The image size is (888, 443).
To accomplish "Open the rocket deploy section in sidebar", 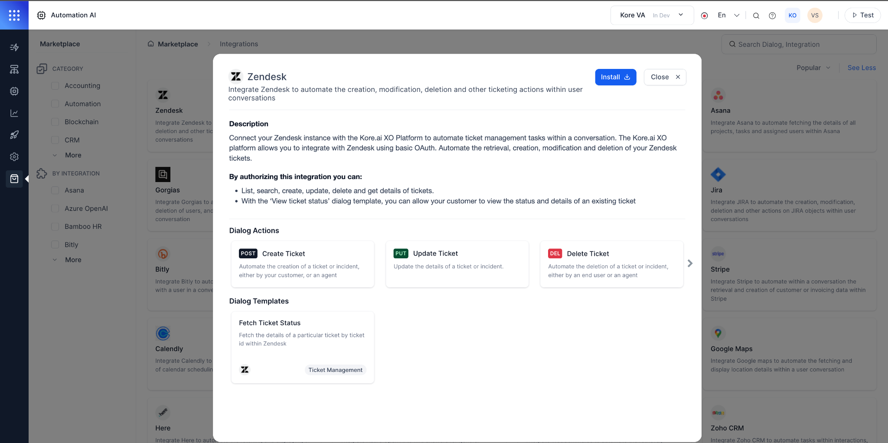I will point(14,135).
